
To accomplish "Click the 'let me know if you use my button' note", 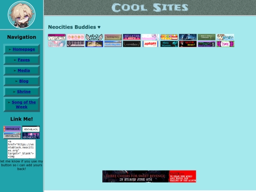I will (21, 165).
